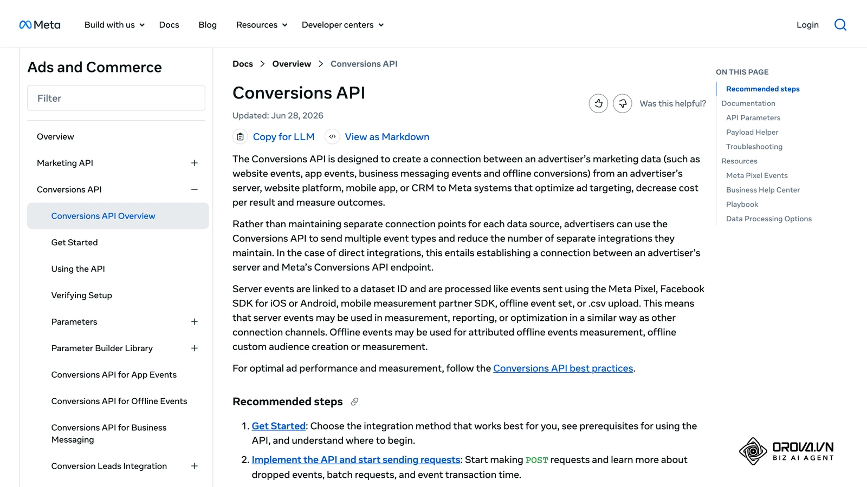Copy the Recommended steps anchor link icon
867x487 pixels.
pyautogui.click(x=354, y=402)
